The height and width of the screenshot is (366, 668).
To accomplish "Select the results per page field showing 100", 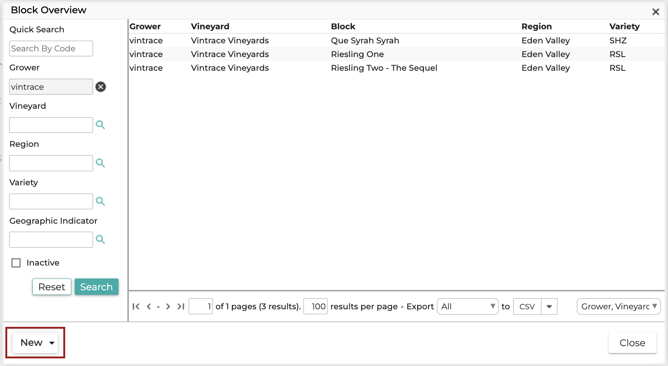I will pos(315,306).
